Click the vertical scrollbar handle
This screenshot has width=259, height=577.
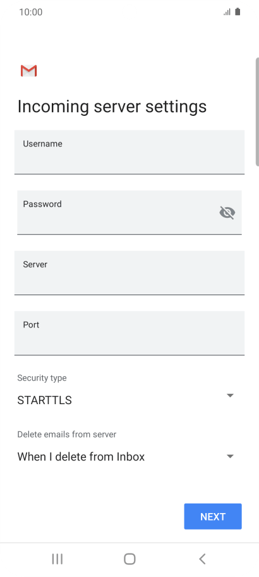[257, 111]
